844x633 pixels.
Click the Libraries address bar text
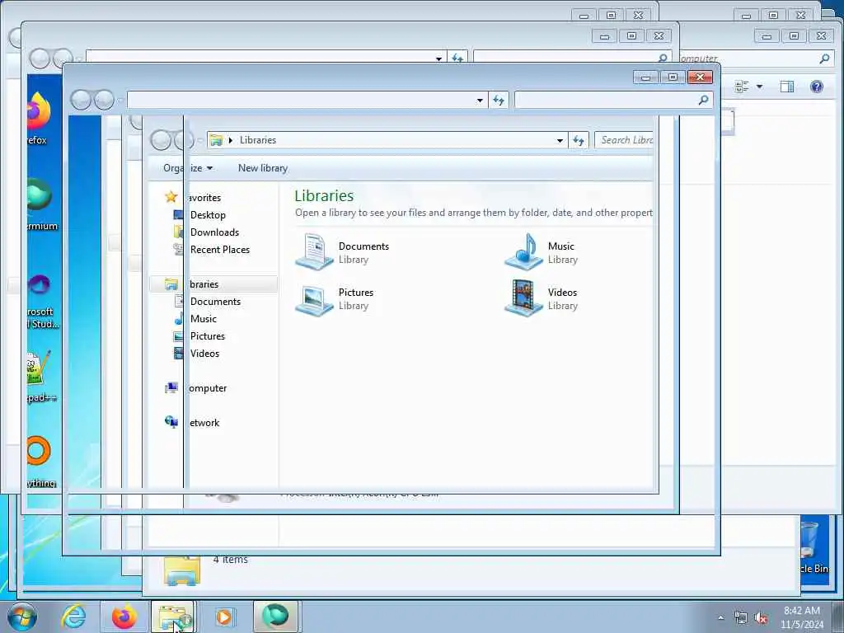click(x=258, y=140)
